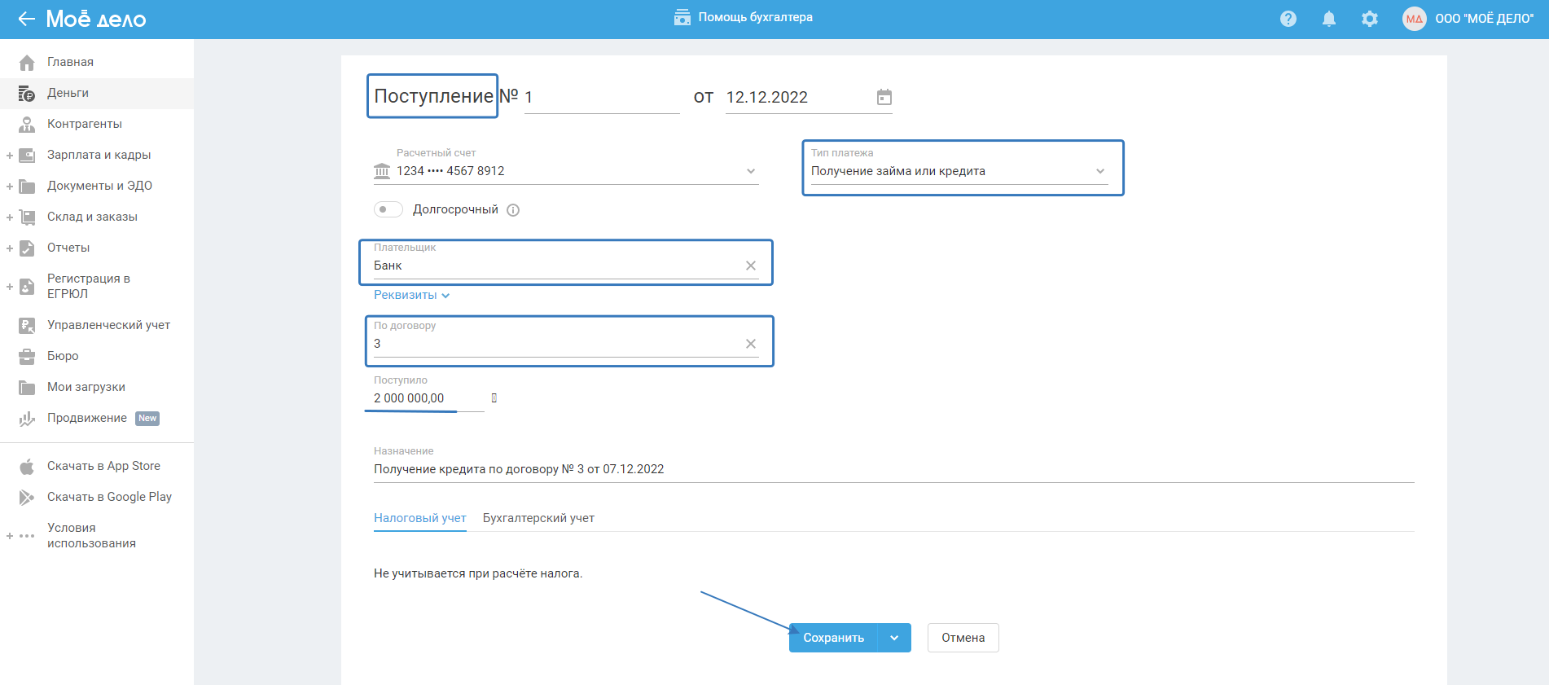Open the Продвижение menu item

pos(97,418)
